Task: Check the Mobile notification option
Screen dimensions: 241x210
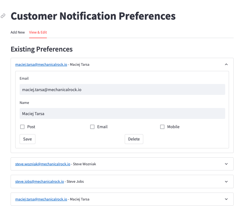Action: pyautogui.click(x=162, y=127)
